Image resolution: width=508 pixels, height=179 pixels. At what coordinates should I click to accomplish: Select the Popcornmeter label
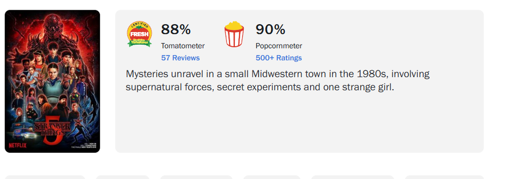pyautogui.click(x=279, y=46)
